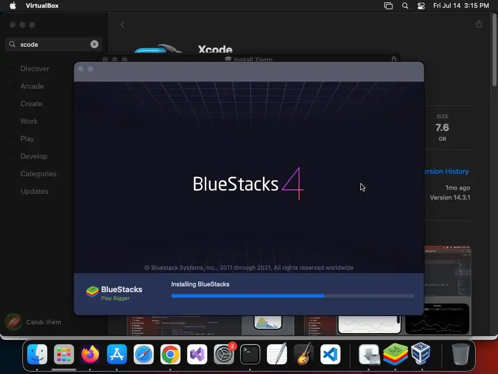Open Google Chrome in the Dock

(x=170, y=354)
